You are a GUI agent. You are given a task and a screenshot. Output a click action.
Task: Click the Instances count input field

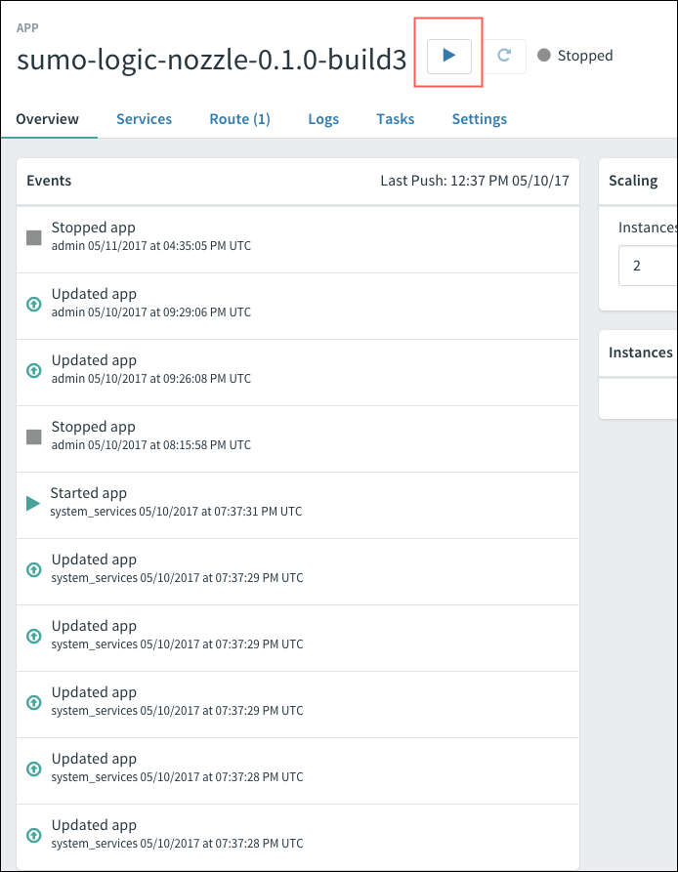click(x=647, y=265)
